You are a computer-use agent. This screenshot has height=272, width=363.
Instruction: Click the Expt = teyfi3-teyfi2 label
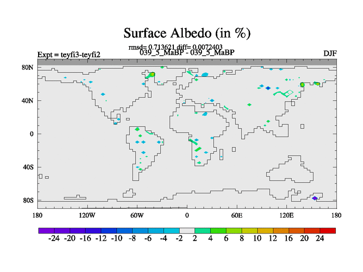pos(69,55)
